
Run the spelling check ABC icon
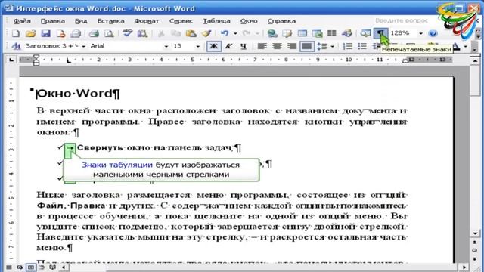point(127,33)
